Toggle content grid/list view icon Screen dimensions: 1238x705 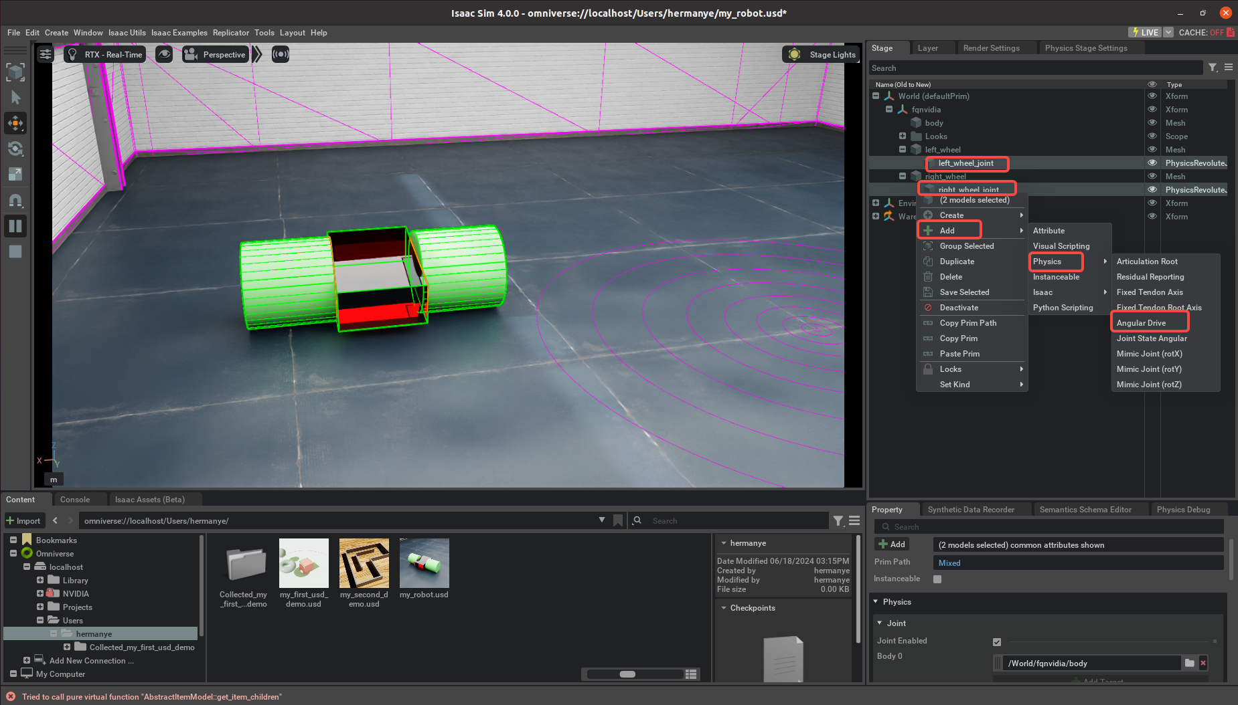point(692,674)
